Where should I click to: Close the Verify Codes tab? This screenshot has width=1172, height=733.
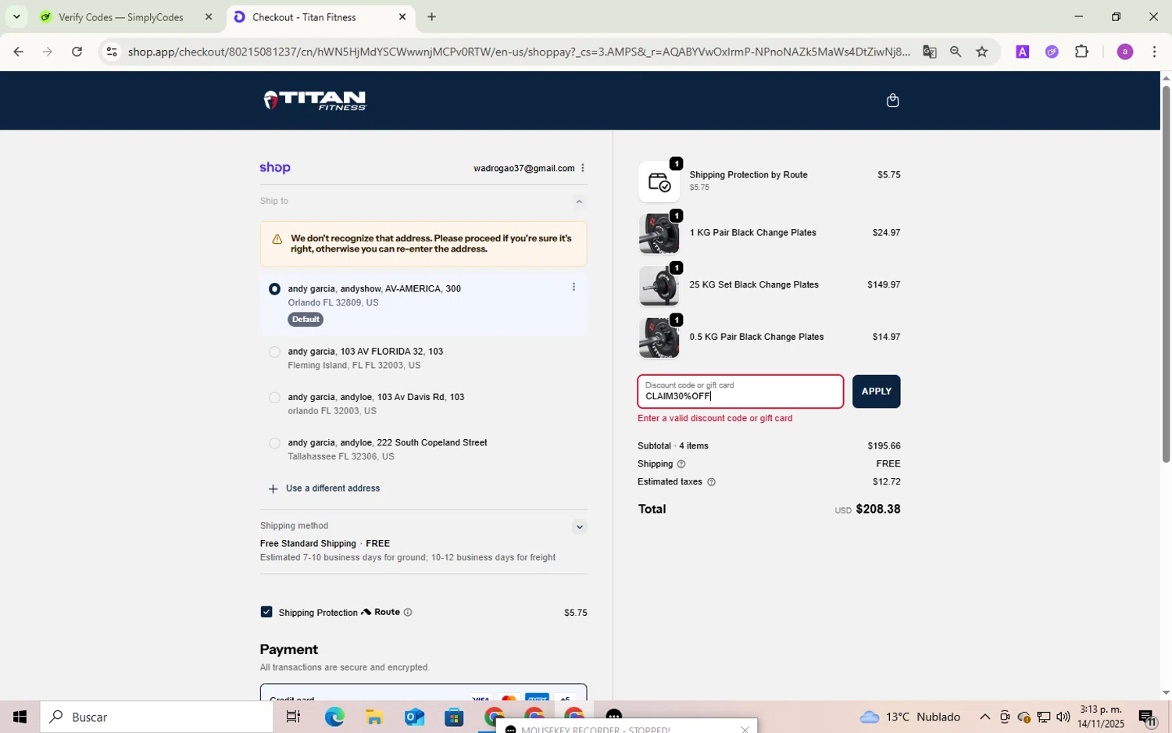pyautogui.click(x=209, y=16)
